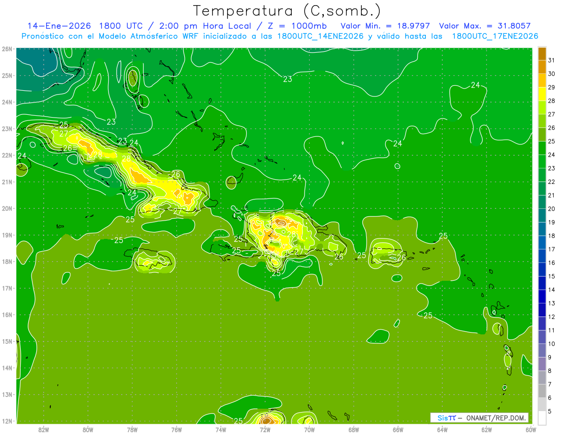Pick the yellow swatch between 28 and 29

click(x=542, y=94)
